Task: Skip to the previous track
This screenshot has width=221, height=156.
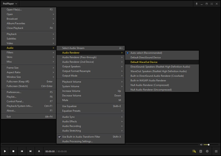Action: [22, 151]
